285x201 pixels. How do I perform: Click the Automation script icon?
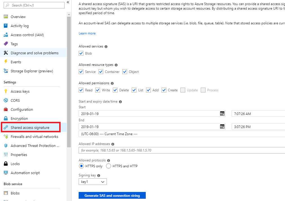pyautogui.click(x=6, y=172)
